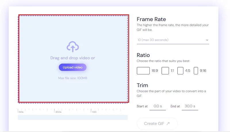Click the Frame Rate heading
This screenshot has width=230, height=132.
click(x=151, y=19)
